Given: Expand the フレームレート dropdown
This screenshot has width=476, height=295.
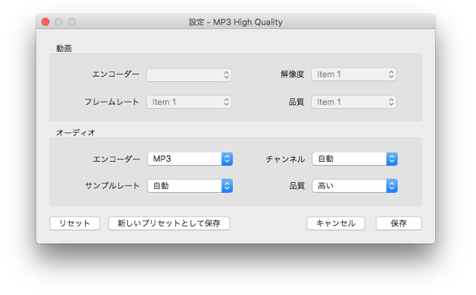Looking at the screenshot, I should point(189,102).
